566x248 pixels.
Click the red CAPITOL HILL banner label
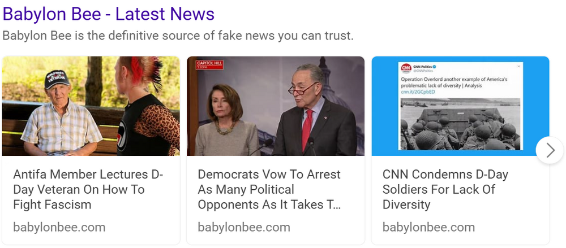(x=210, y=63)
